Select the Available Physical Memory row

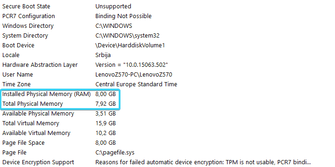tap(167, 114)
